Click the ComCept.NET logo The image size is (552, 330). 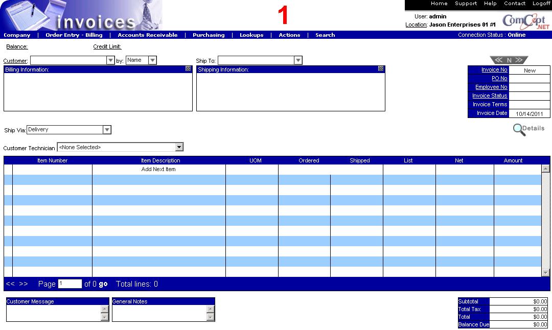pyautogui.click(x=526, y=21)
